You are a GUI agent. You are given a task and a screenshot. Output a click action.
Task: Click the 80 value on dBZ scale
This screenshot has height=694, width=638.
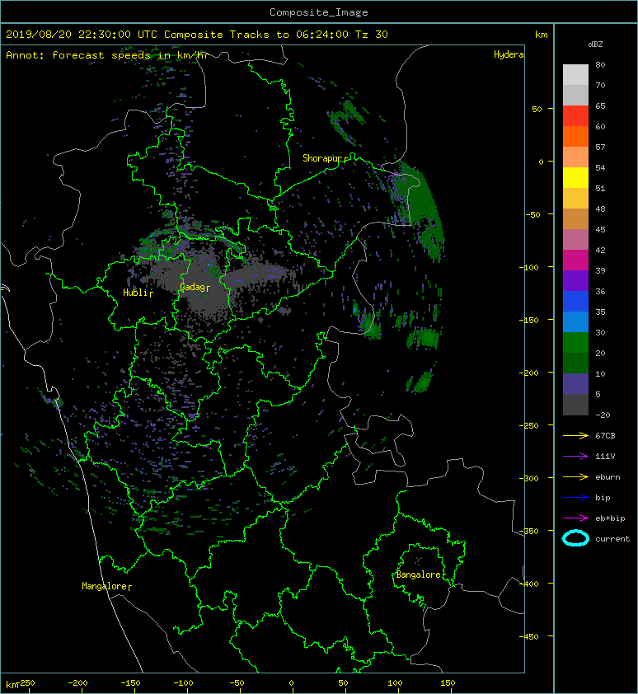[x=600, y=64]
